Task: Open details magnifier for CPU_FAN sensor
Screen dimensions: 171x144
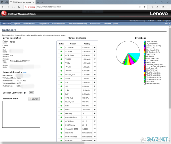Action: pos(95,98)
